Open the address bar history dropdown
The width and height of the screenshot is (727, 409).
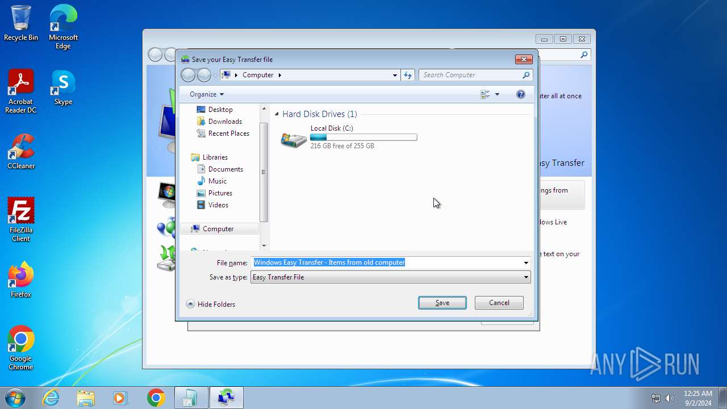(x=395, y=75)
